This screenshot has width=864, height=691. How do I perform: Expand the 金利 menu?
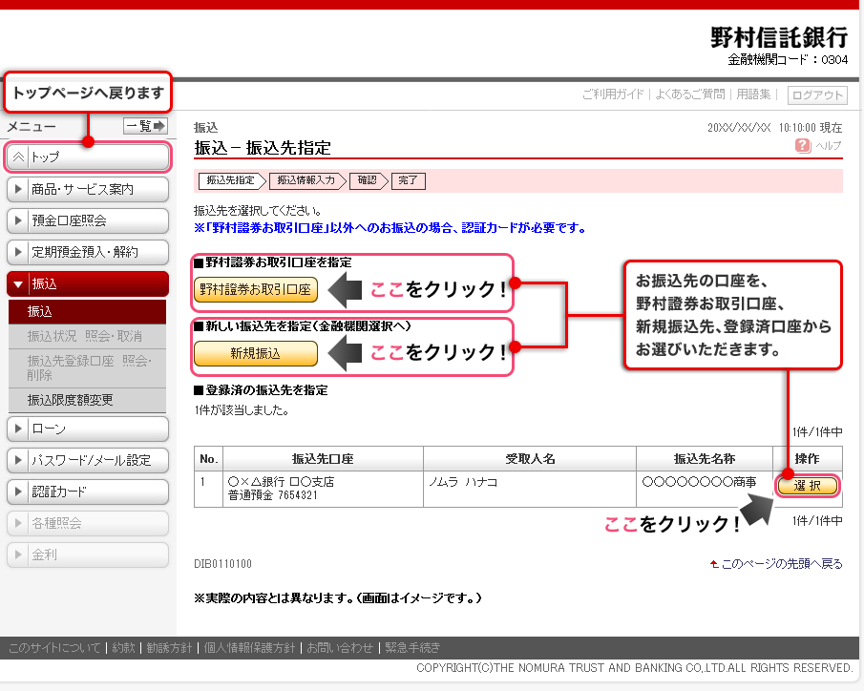88,555
